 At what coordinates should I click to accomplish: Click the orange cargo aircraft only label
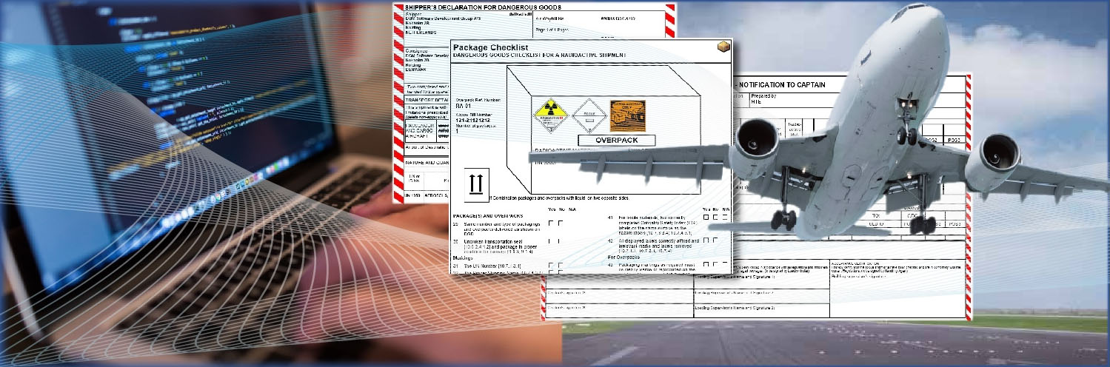[628, 115]
